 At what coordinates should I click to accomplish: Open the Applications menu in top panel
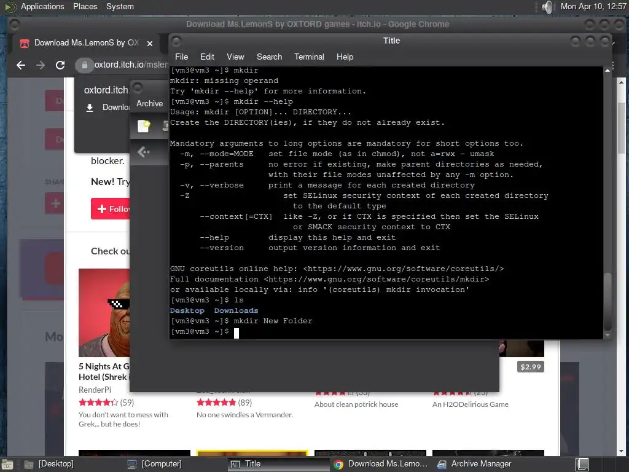pos(42,6)
